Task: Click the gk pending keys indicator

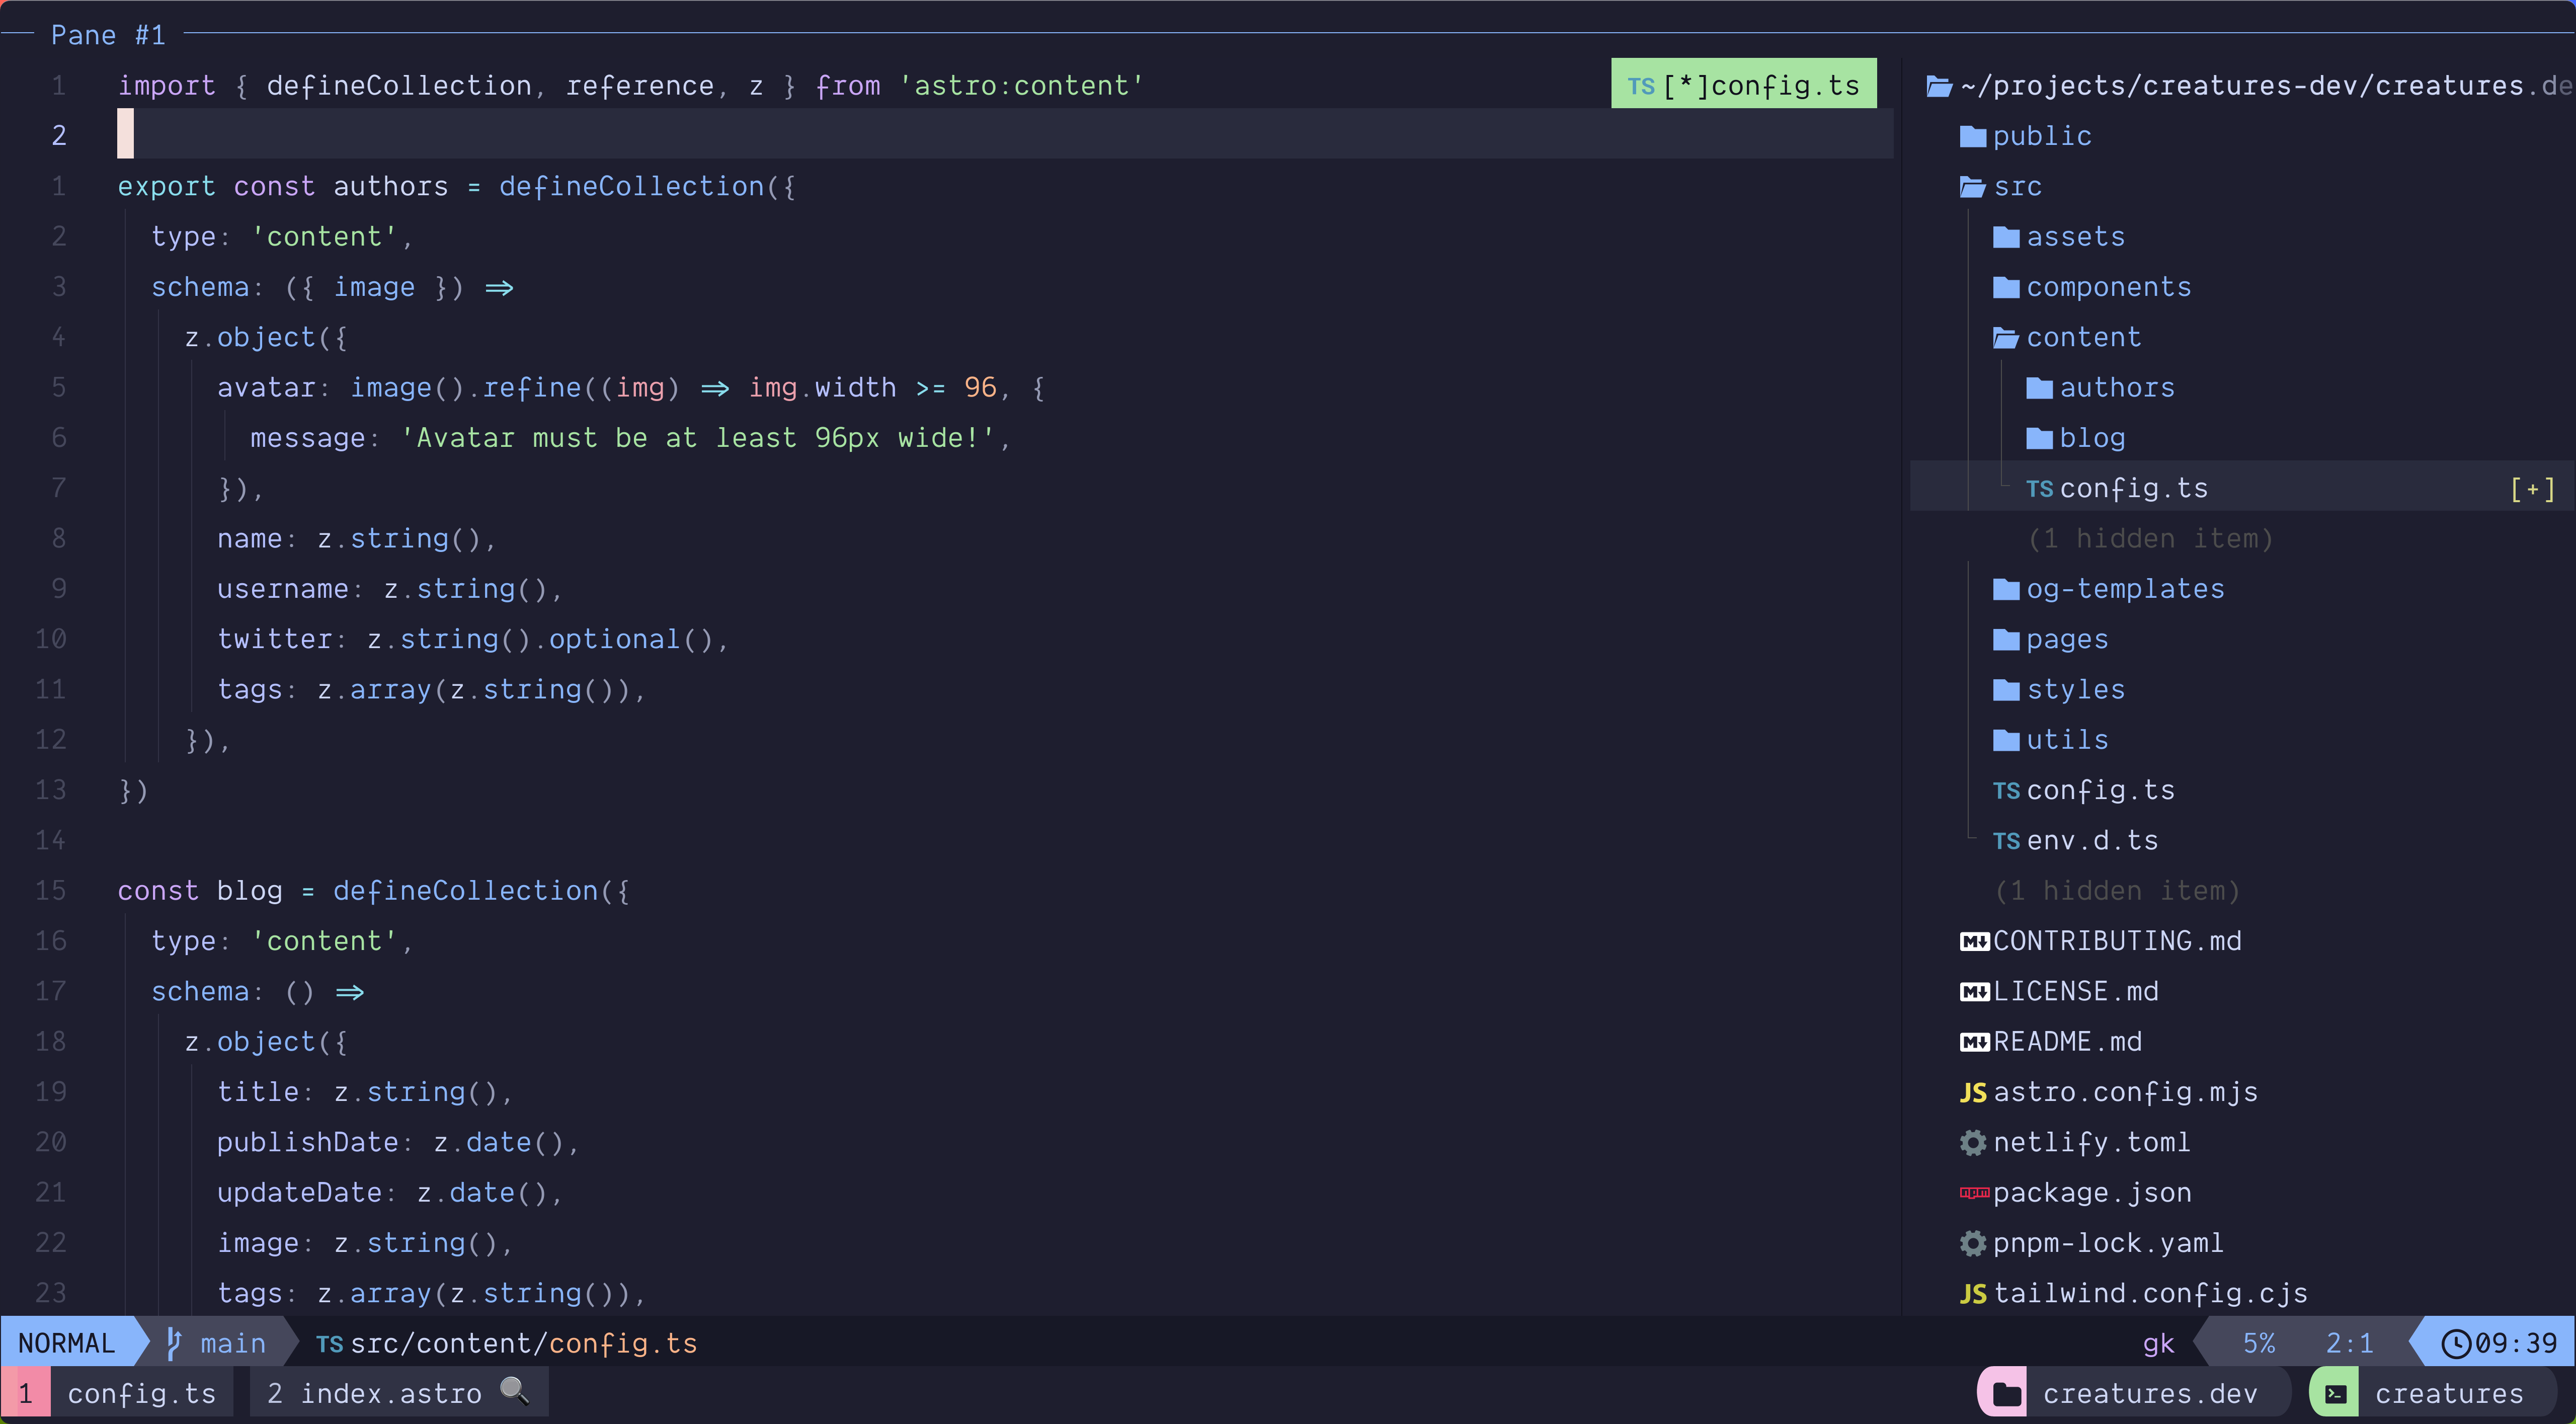Action: tap(2159, 1344)
